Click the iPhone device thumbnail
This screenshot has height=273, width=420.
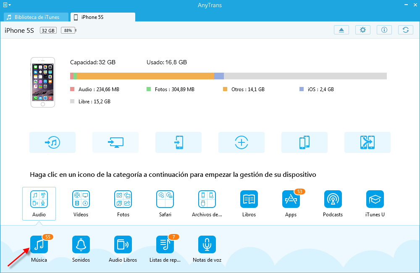[43, 82]
